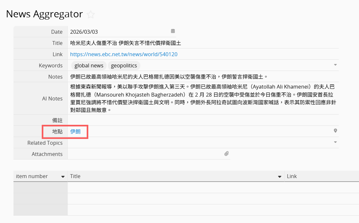The image size is (359, 223).
Task: Click the Date field value 2026/03/03
Action: point(84,32)
